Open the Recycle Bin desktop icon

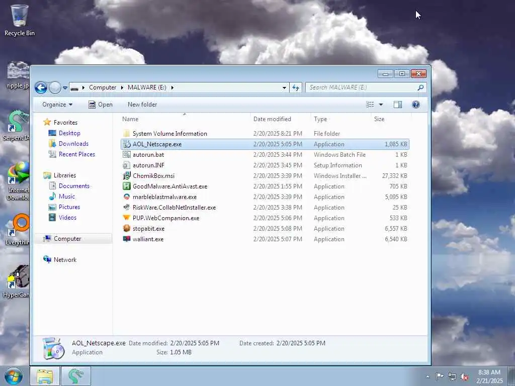coord(20,20)
